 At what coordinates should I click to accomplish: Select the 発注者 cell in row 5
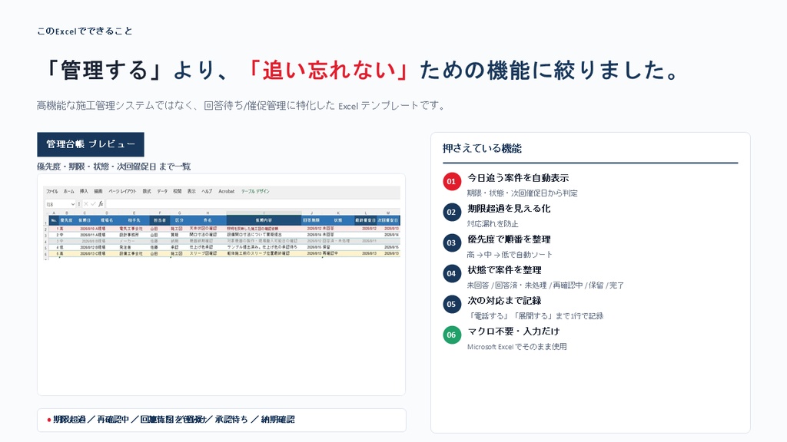(x=134, y=248)
